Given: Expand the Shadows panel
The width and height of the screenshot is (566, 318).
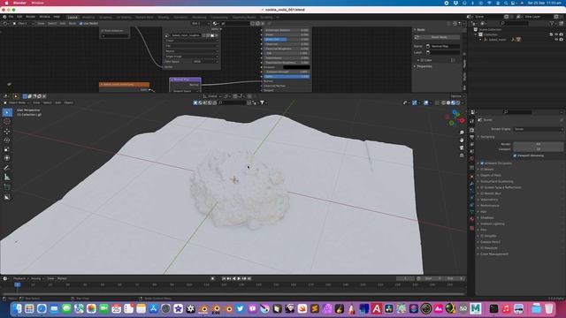Looking at the screenshot, I should tap(487, 218).
